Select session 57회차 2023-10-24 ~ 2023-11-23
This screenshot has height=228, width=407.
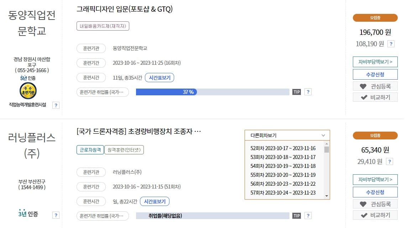[284, 192]
